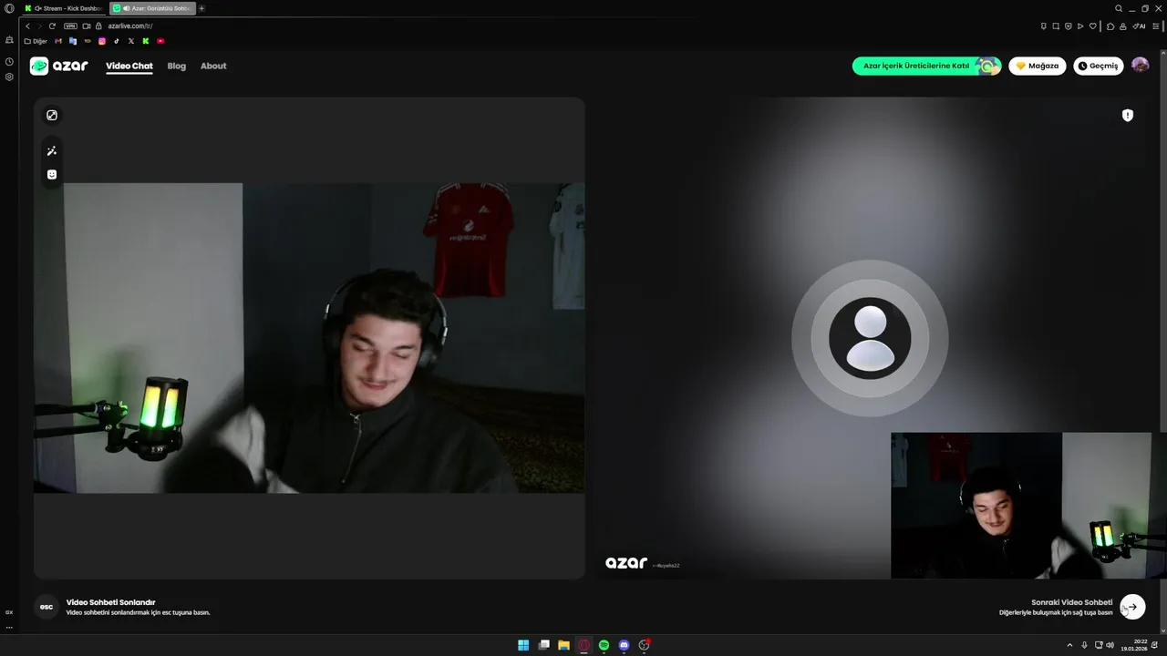Reload the current page
The image size is (1167, 656).
tap(52, 26)
